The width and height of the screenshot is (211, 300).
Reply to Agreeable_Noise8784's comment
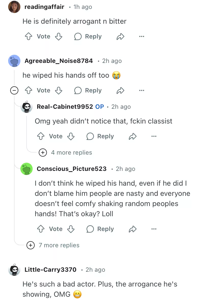click(88, 90)
